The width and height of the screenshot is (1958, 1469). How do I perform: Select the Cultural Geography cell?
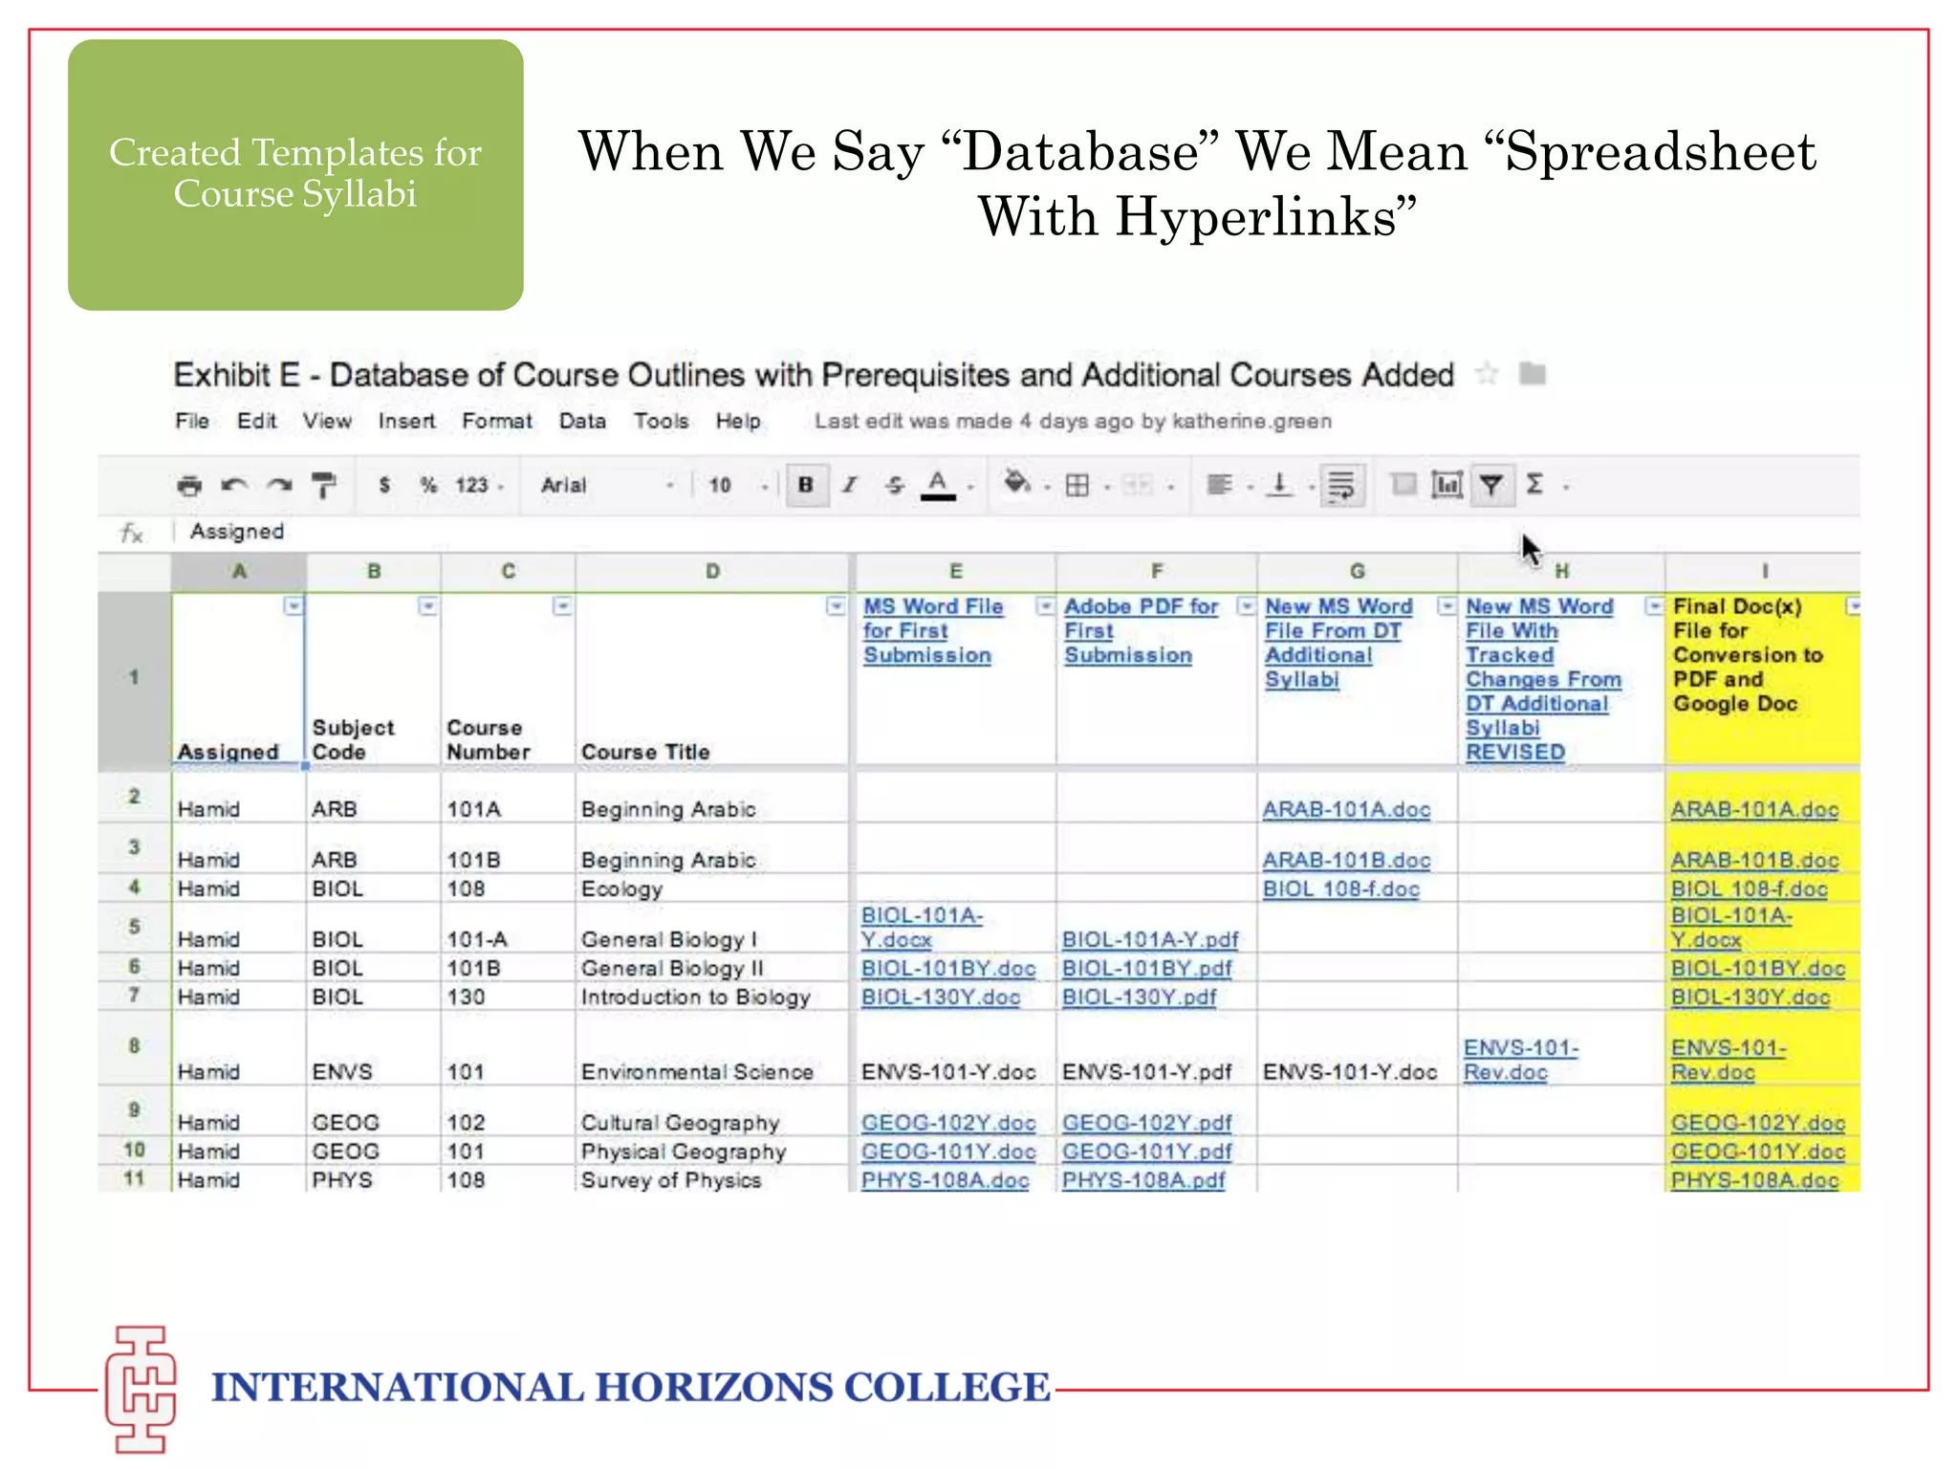[x=712, y=1110]
